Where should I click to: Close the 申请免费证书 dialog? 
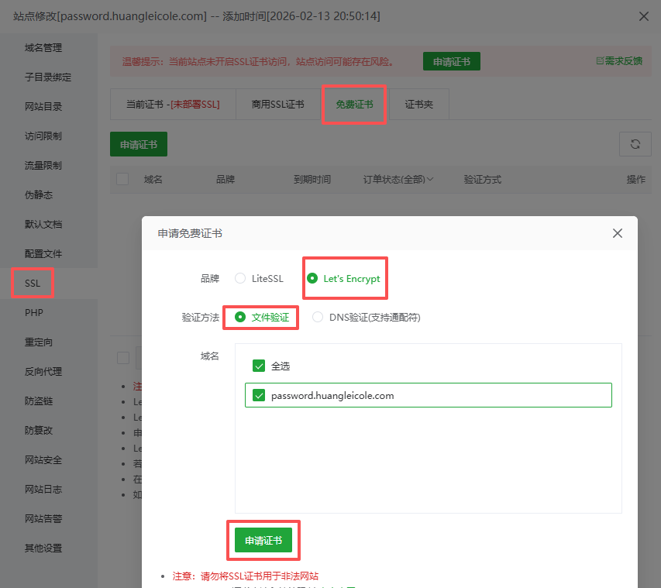click(618, 233)
